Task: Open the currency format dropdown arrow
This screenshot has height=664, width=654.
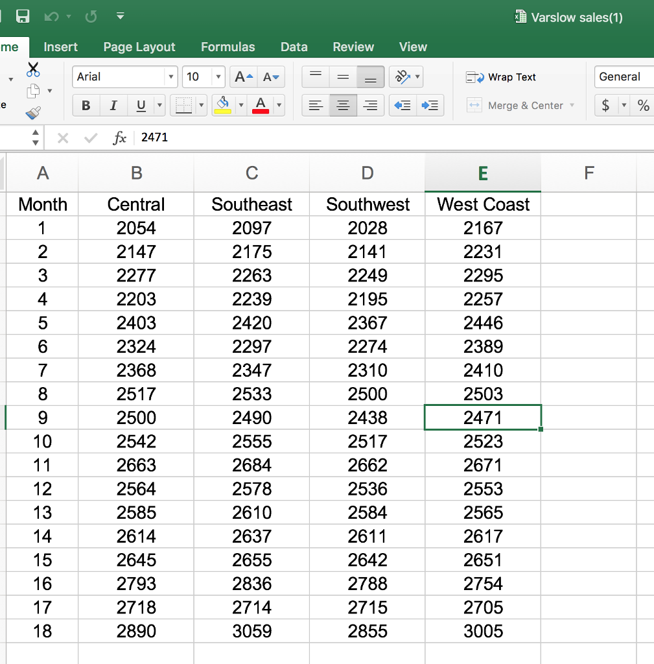Action: tap(624, 105)
